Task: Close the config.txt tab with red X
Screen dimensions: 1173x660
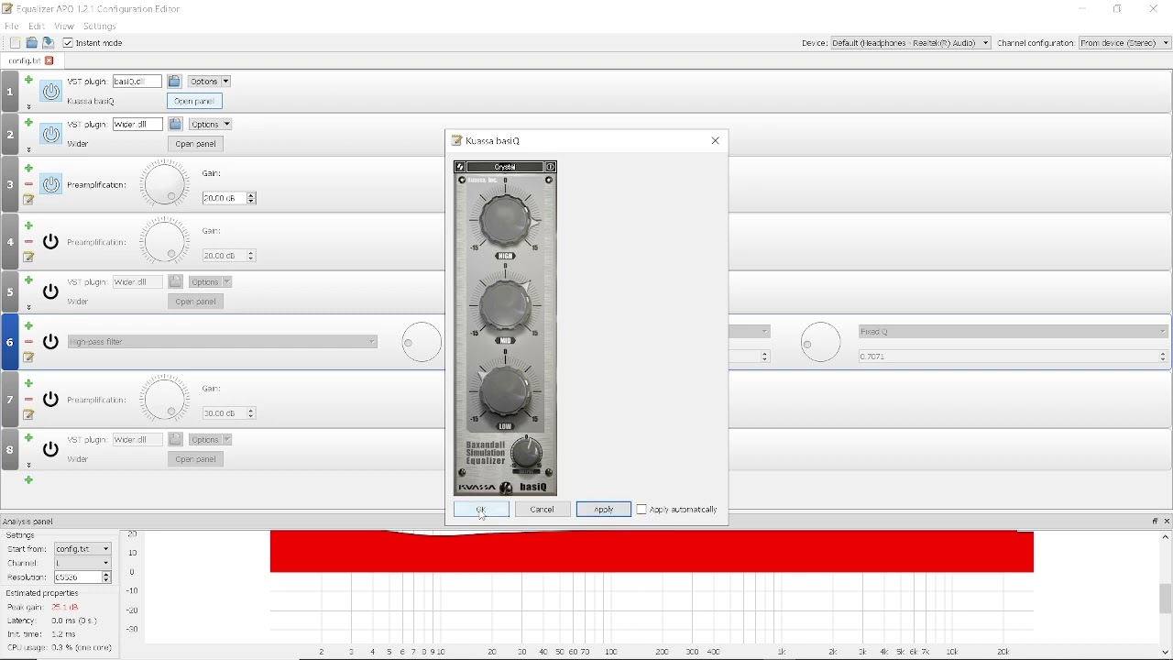Action: click(x=49, y=61)
